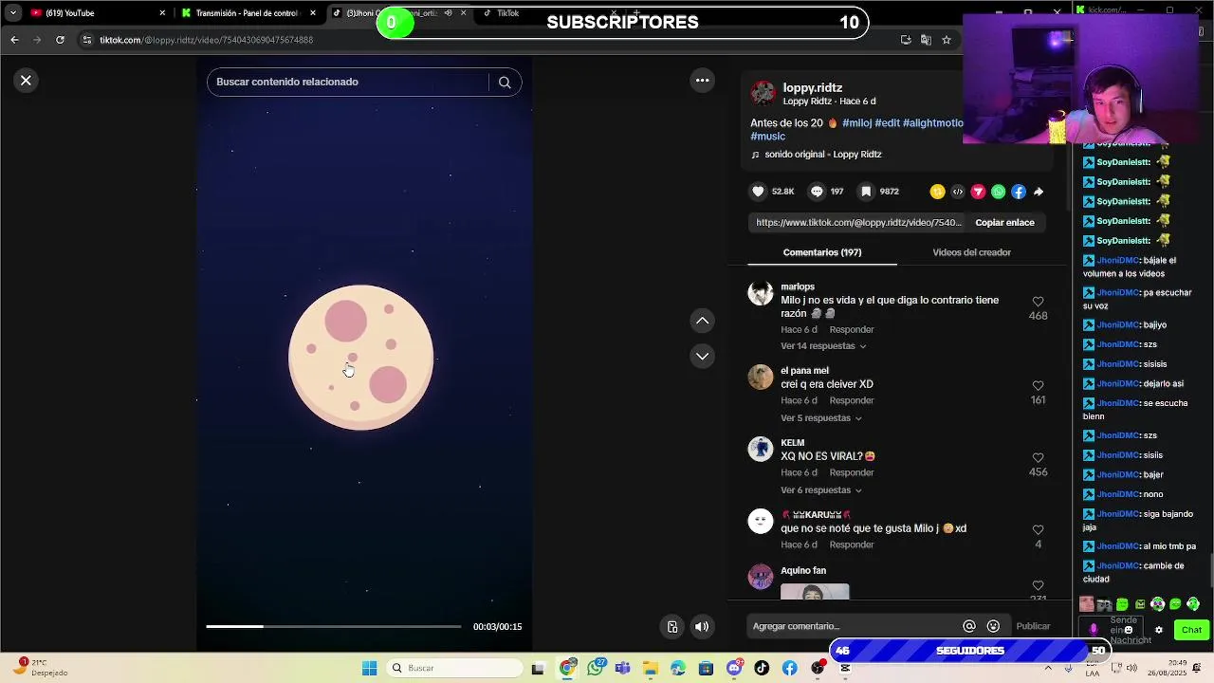Viewport: 1214px width, 683px height.
Task: Click the taskbar Buscar search box
Action: 453,668
